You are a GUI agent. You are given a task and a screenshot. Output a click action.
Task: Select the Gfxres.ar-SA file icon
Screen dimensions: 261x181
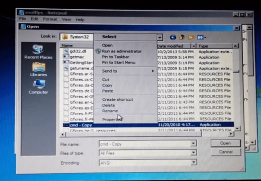tap(66, 74)
